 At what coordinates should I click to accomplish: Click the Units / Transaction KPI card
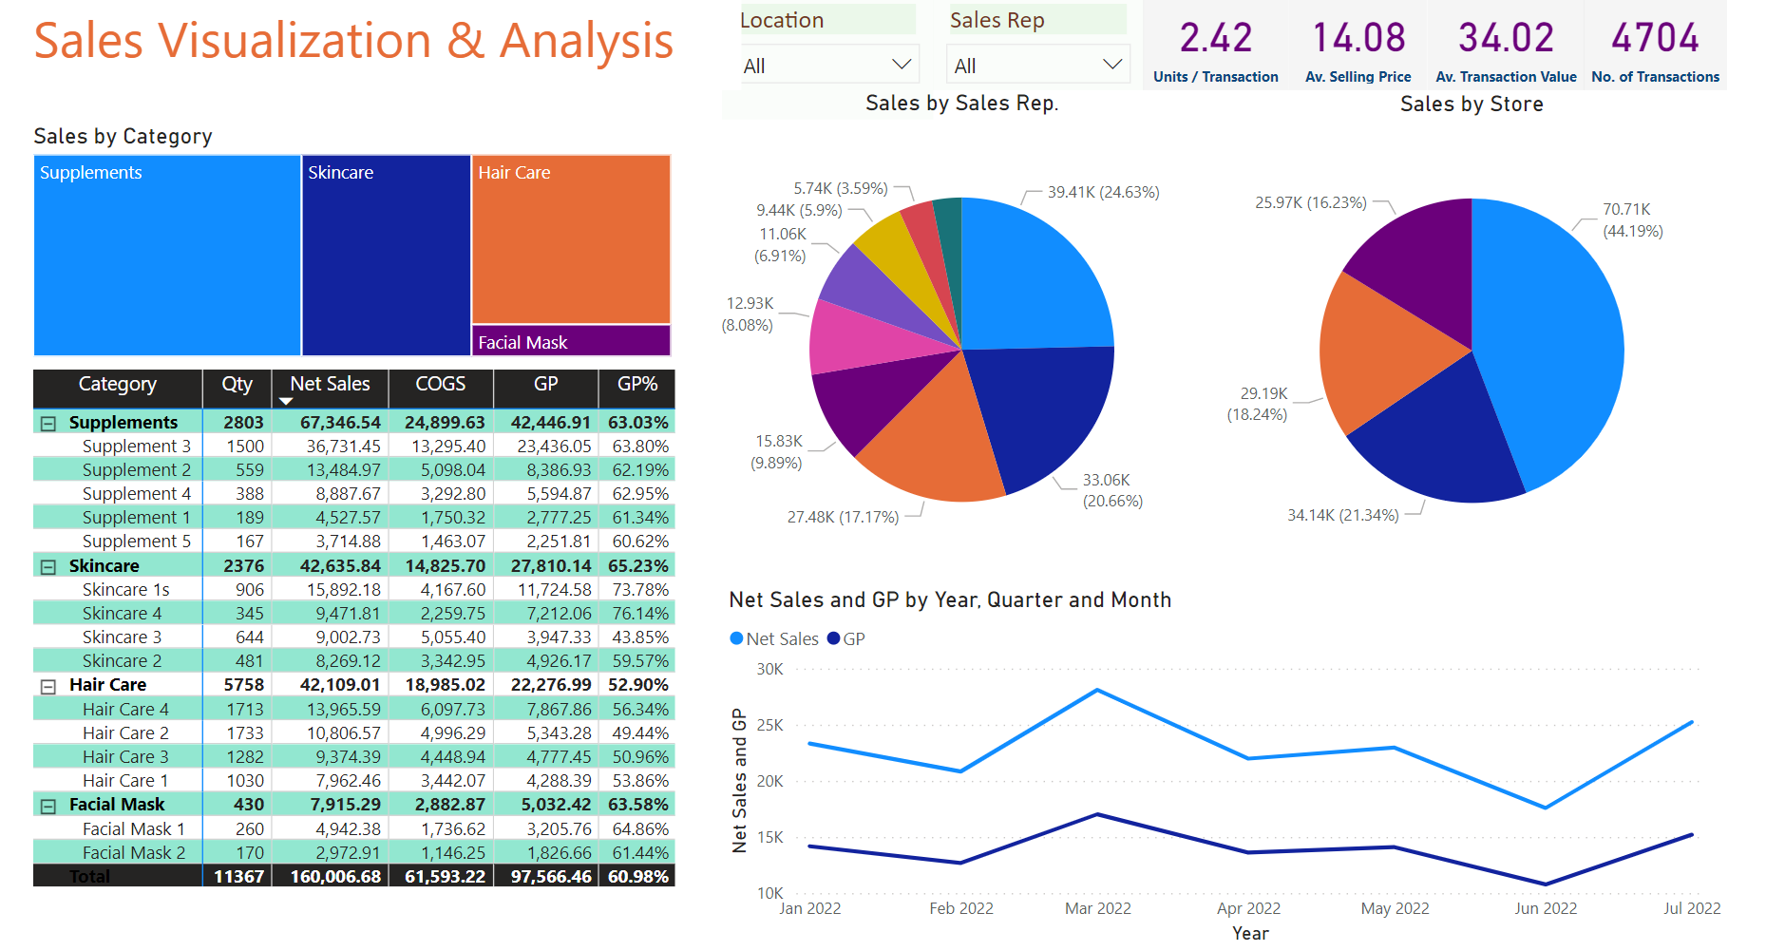(1216, 43)
